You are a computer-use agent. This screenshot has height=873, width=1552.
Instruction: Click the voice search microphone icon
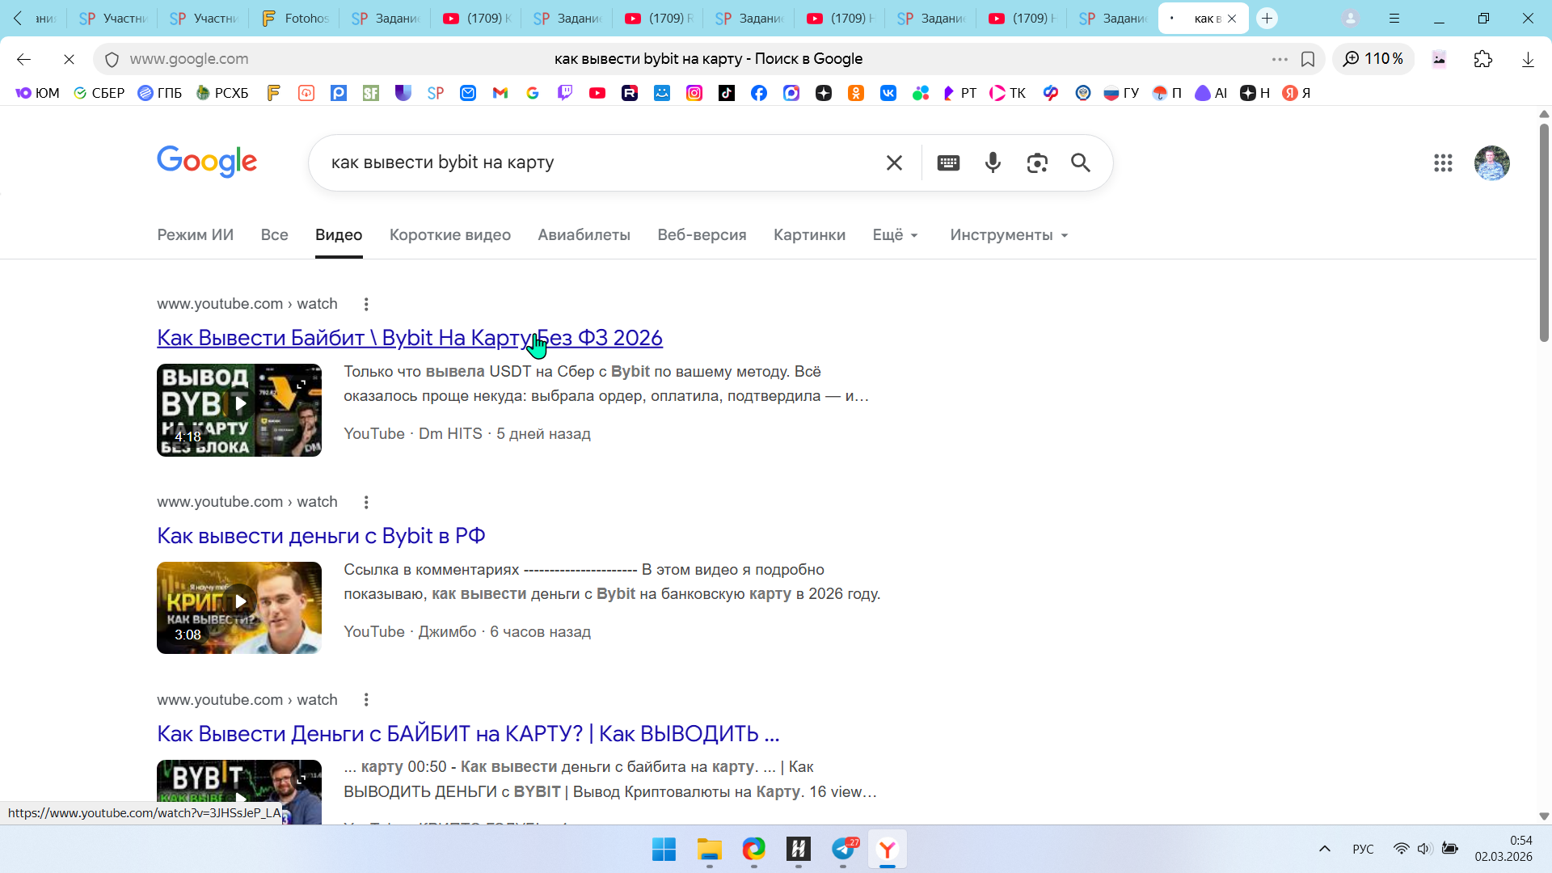993,162
